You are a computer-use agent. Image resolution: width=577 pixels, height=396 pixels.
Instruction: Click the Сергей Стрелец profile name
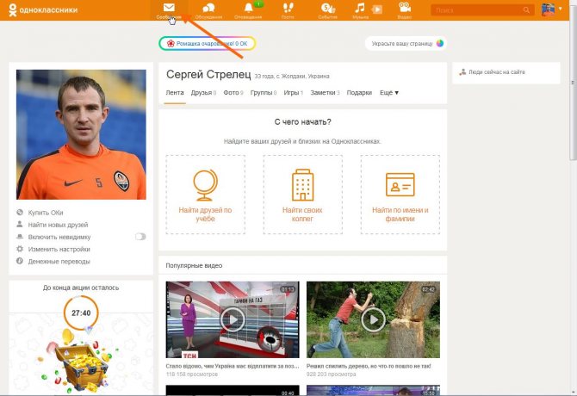tap(208, 74)
